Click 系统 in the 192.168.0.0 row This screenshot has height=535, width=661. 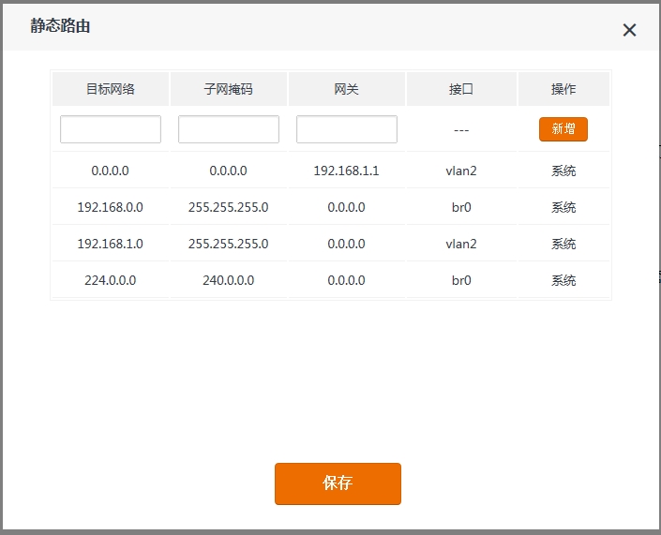click(x=563, y=207)
